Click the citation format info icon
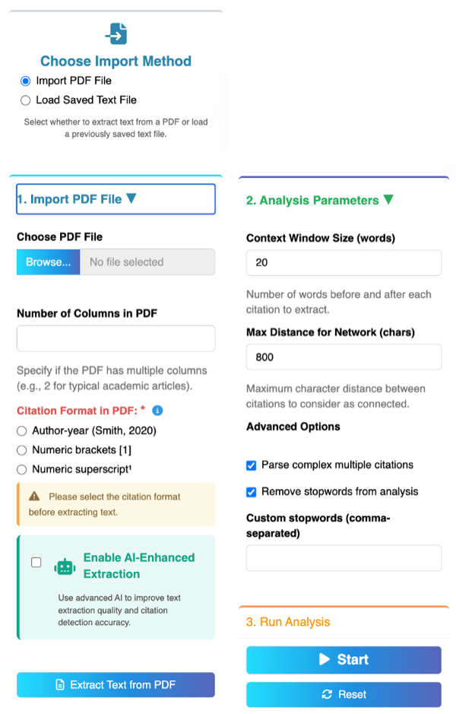The image size is (456, 714). [157, 411]
